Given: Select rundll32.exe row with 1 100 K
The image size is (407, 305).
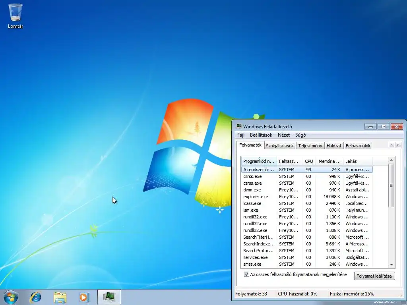Looking at the screenshot, I should pyautogui.click(x=307, y=217).
